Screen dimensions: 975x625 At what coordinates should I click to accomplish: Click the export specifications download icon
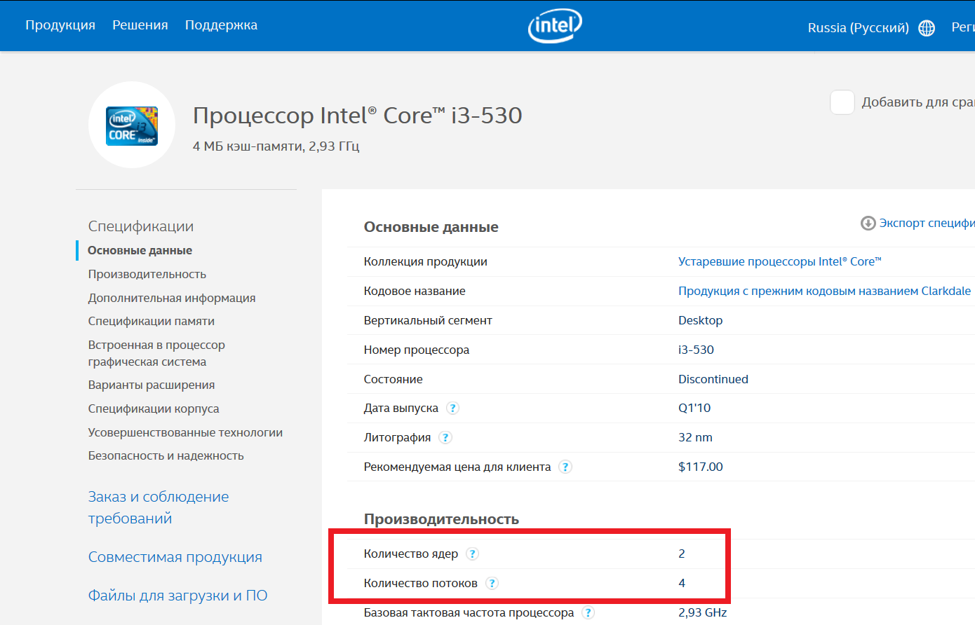pos(868,224)
